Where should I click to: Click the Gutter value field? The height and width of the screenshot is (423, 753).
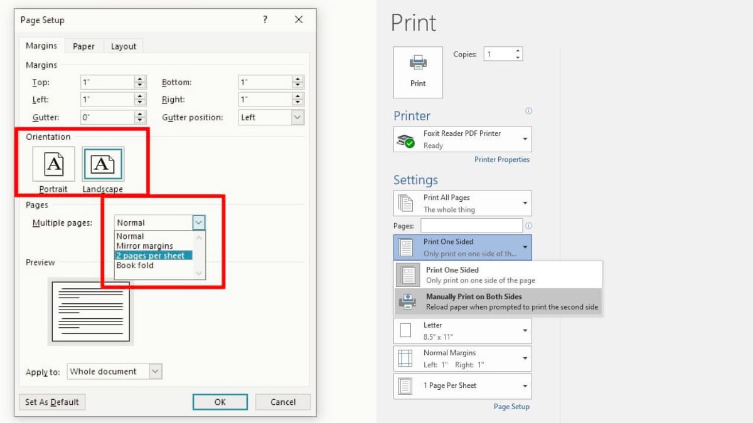pos(107,117)
